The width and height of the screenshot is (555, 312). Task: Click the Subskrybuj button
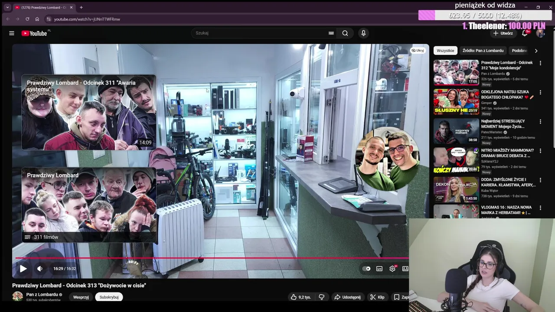pyautogui.click(x=109, y=297)
